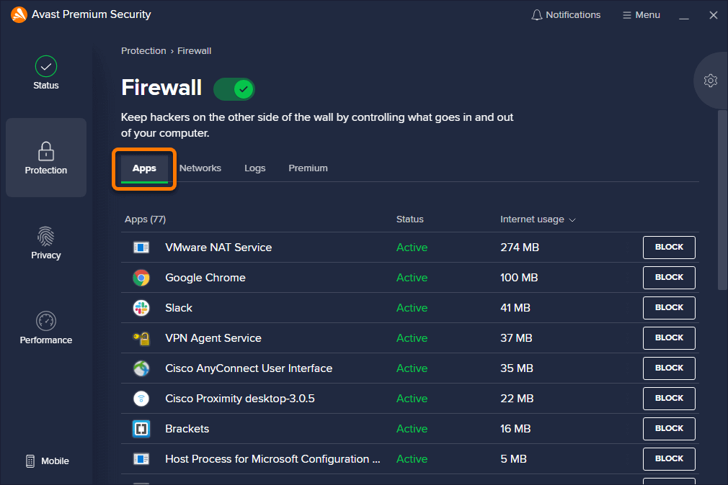Switch to the Networks tab
Screen dimensions: 728x485
[x=200, y=168]
